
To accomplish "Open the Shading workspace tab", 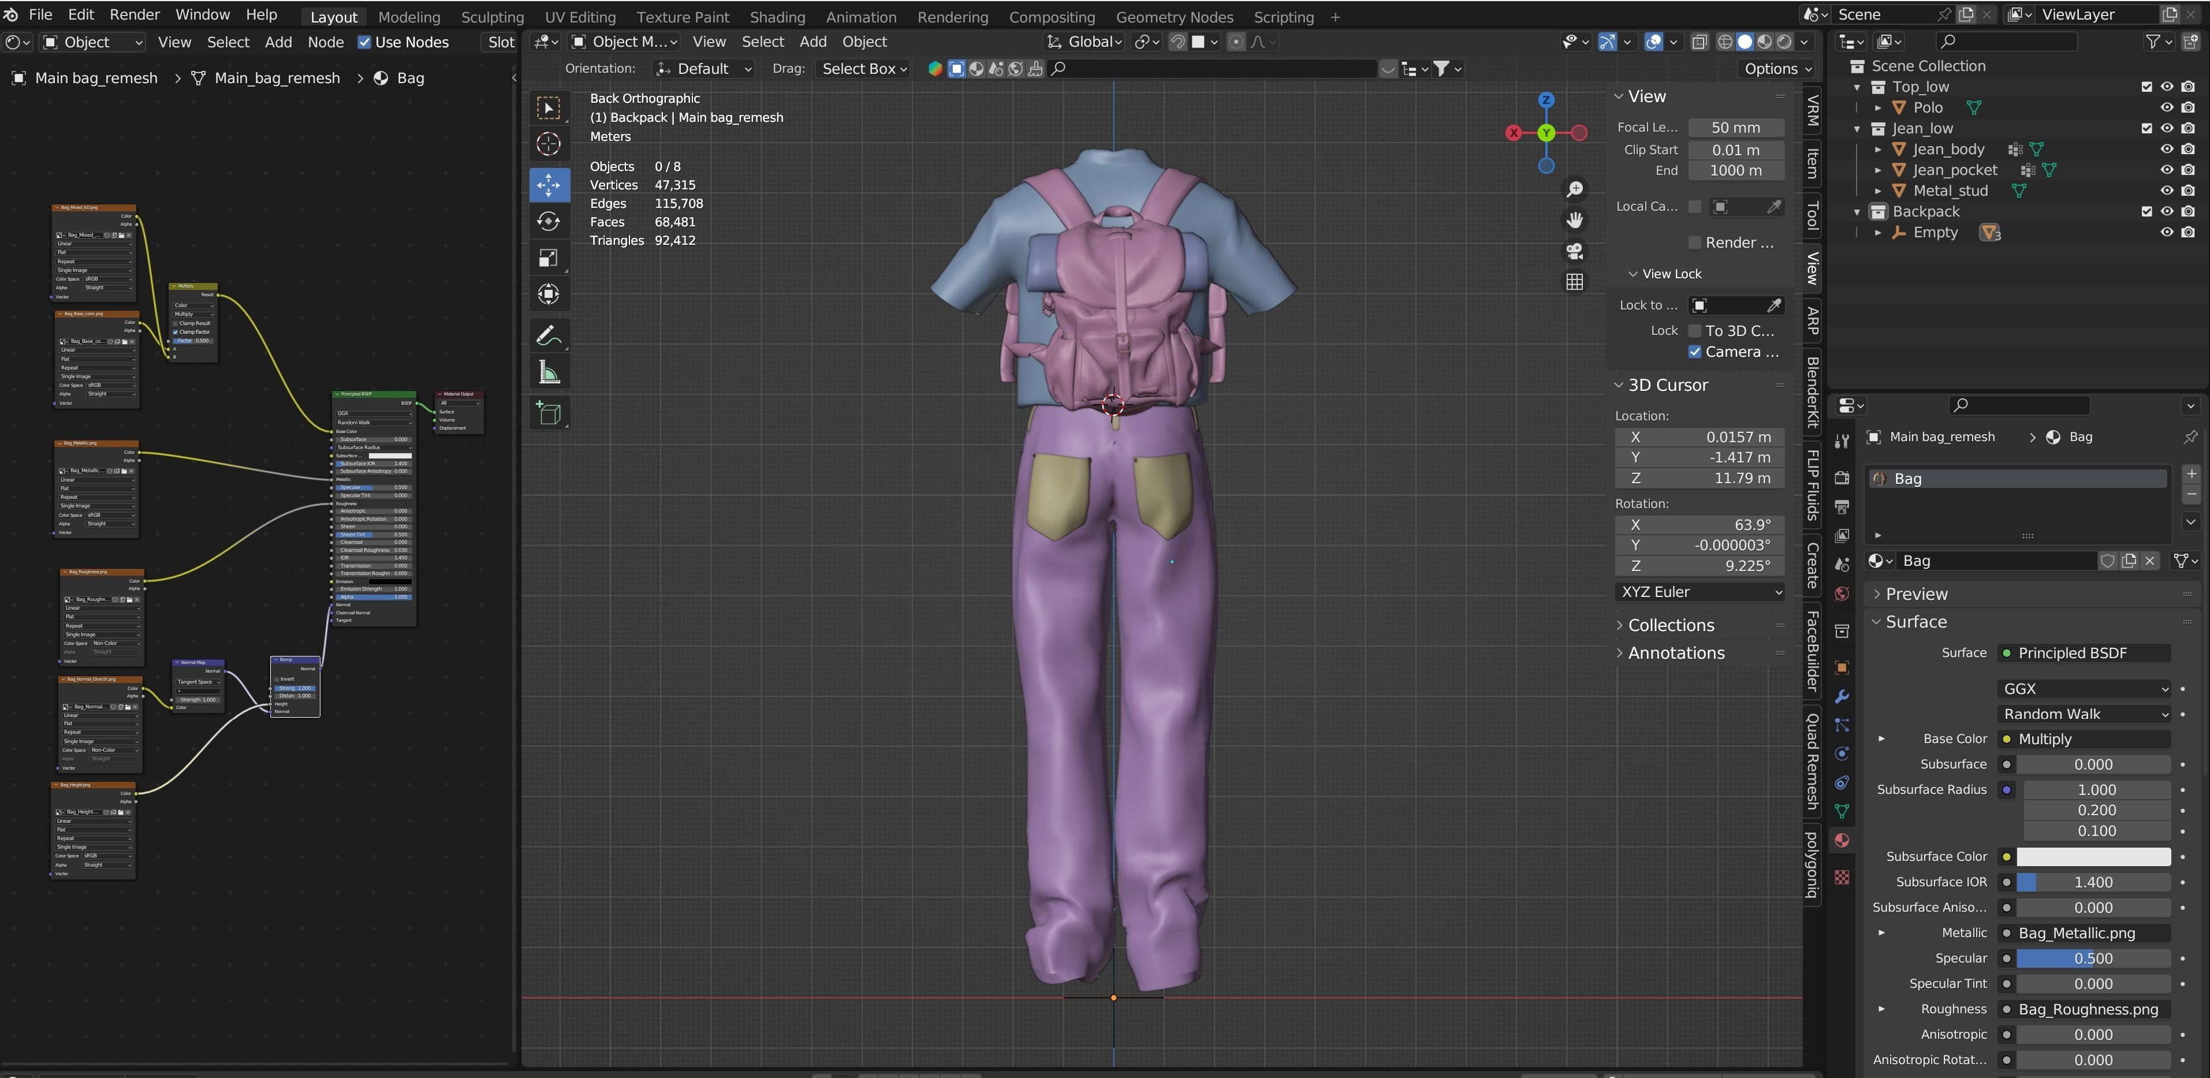I will [777, 16].
